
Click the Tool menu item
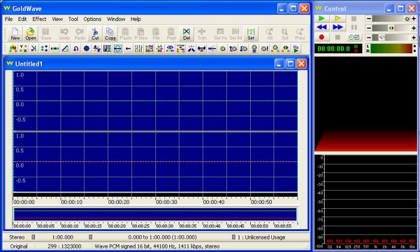click(73, 19)
